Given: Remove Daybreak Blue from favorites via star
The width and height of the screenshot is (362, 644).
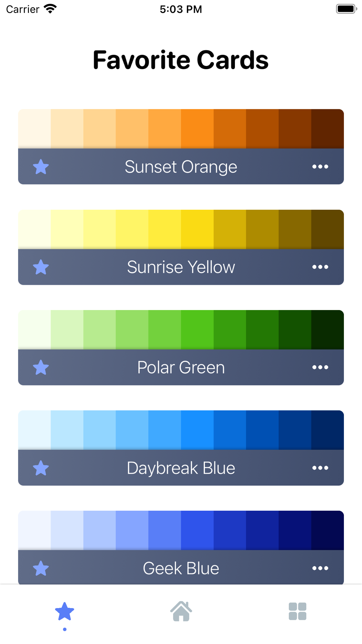Looking at the screenshot, I should [x=41, y=468].
